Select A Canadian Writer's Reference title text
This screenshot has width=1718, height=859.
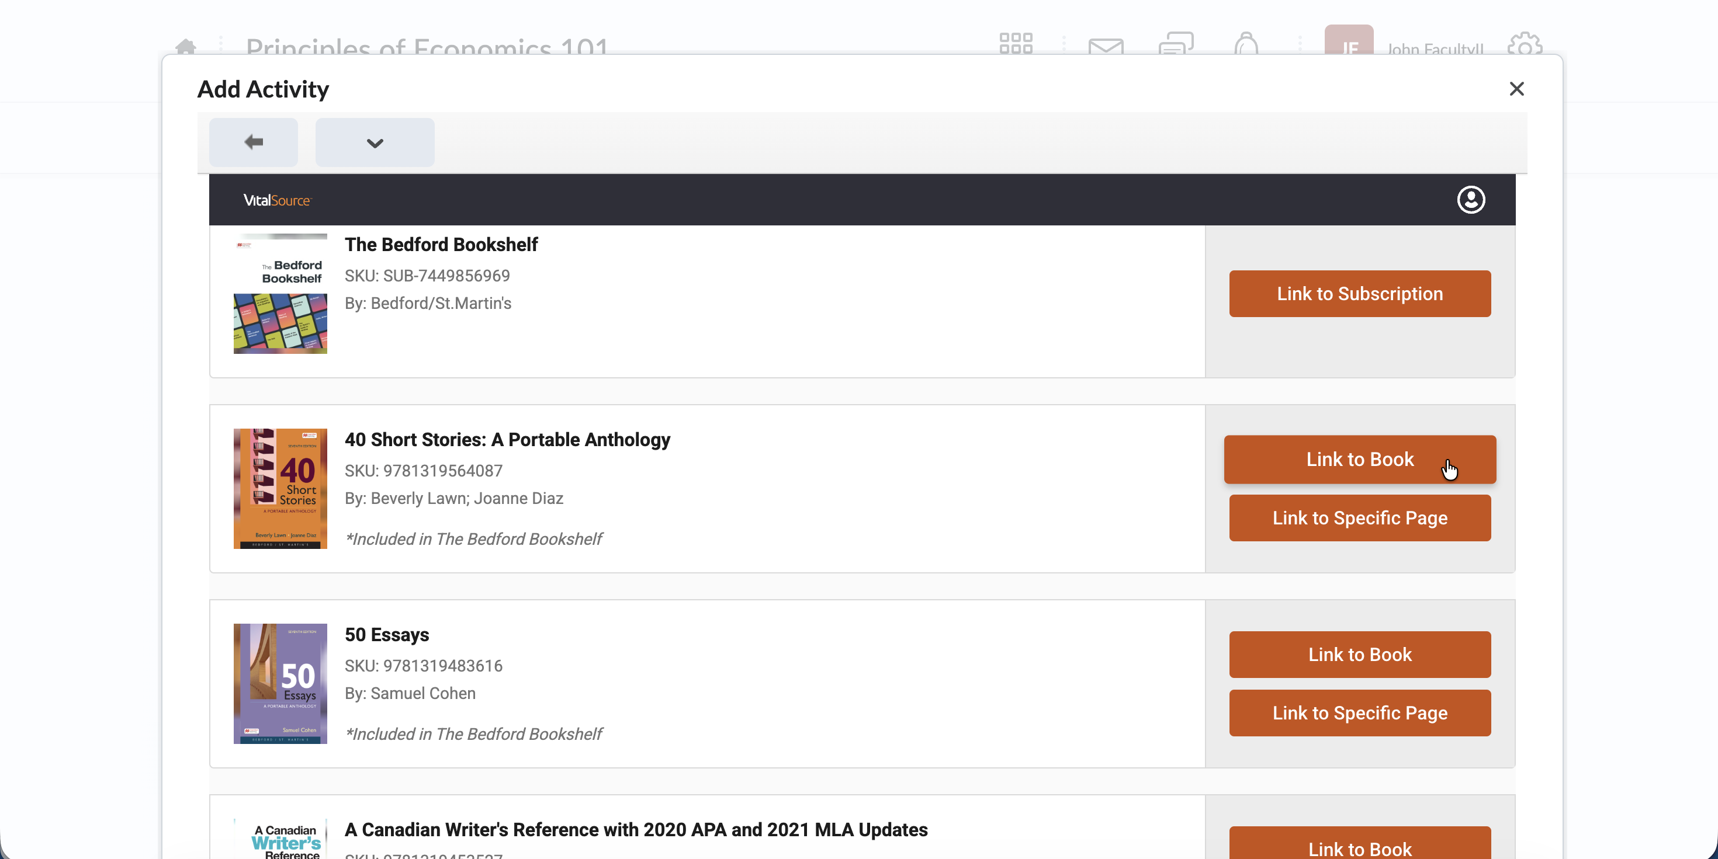(636, 830)
